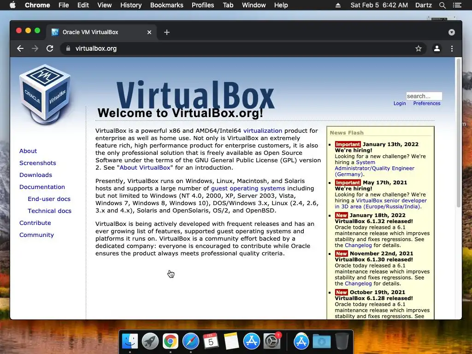Follow the guest operating systems link
472x354 pixels.
point(248,188)
